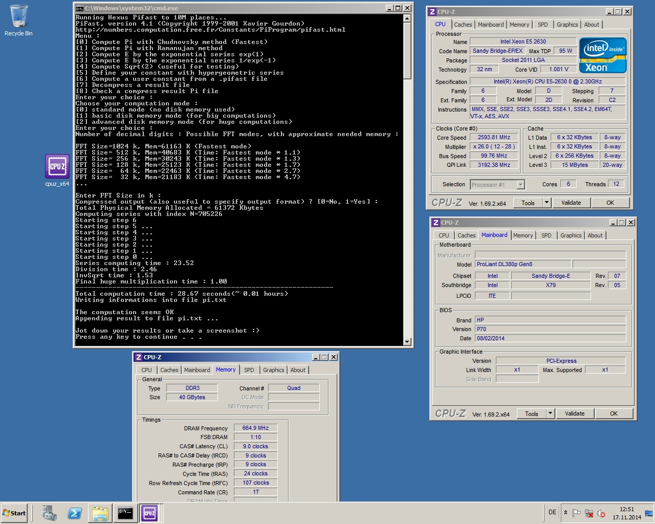Click the network status tray icon
Screen dimensions: 655x524
[589, 513]
